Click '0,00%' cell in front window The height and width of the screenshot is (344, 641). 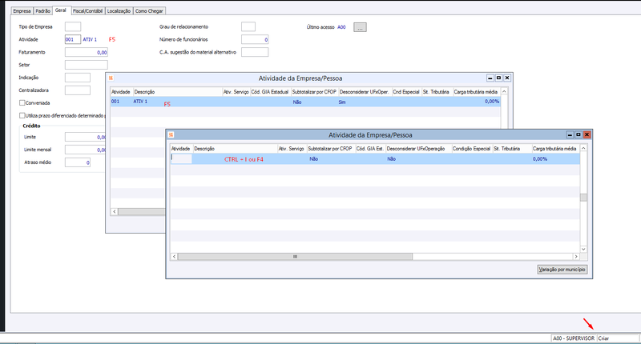[540, 159]
